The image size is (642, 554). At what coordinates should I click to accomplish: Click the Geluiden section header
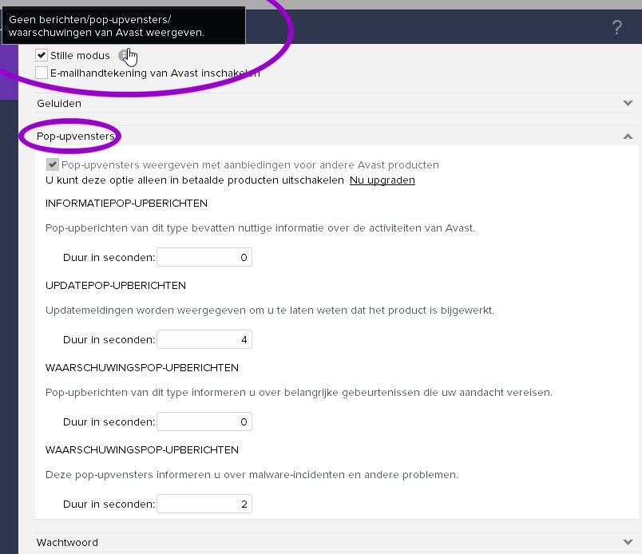point(336,103)
